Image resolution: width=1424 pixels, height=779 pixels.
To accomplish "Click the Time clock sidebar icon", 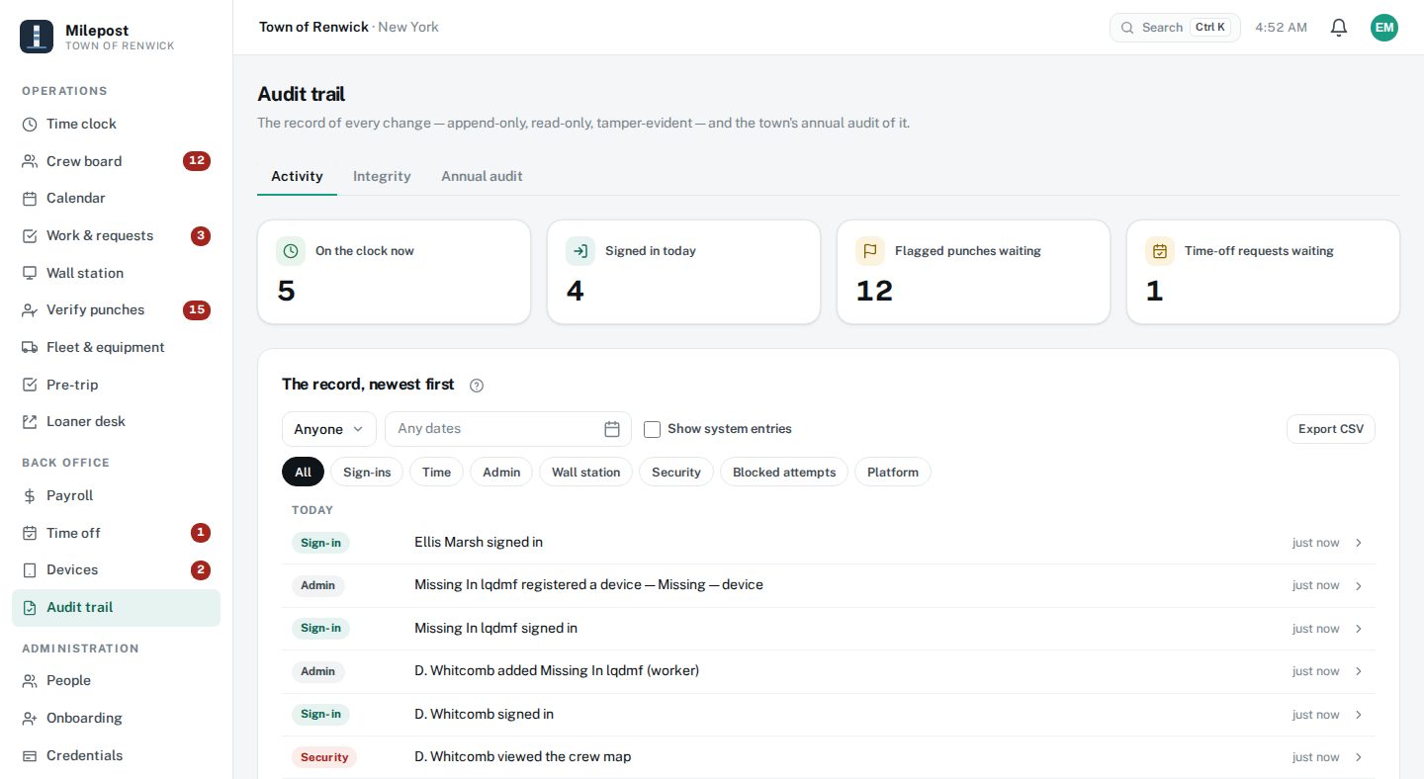I will click(30, 125).
